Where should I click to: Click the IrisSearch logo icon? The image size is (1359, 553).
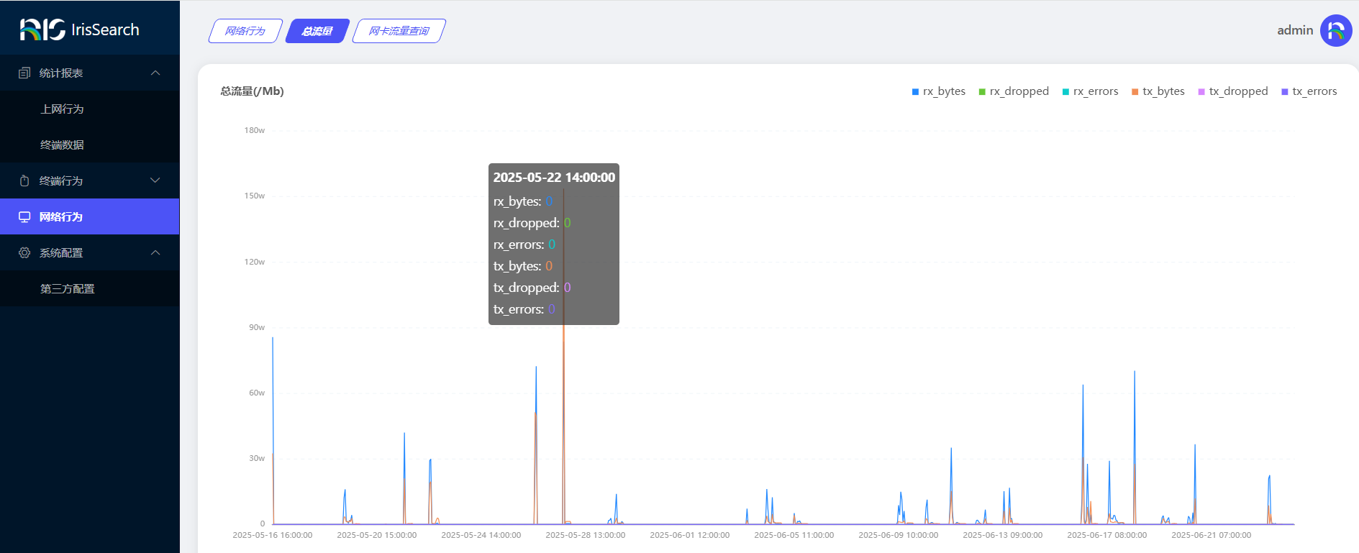42,29
